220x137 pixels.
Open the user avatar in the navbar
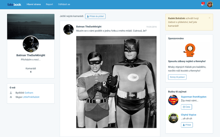tap(210, 4)
